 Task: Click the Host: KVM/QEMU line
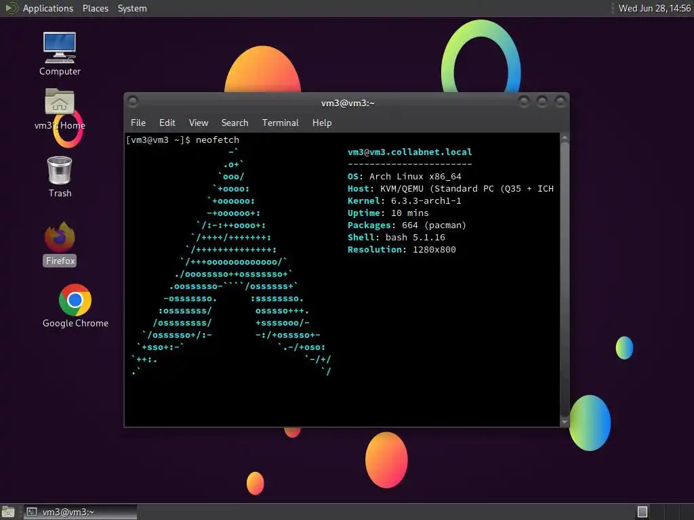(450, 189)
